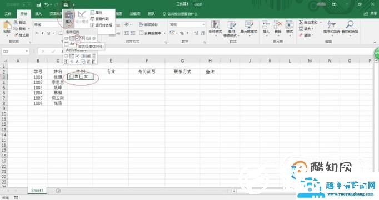Click the 自动求和 AutoSum button
Viewport: 379px width, 200px height.
click(310, 22)
